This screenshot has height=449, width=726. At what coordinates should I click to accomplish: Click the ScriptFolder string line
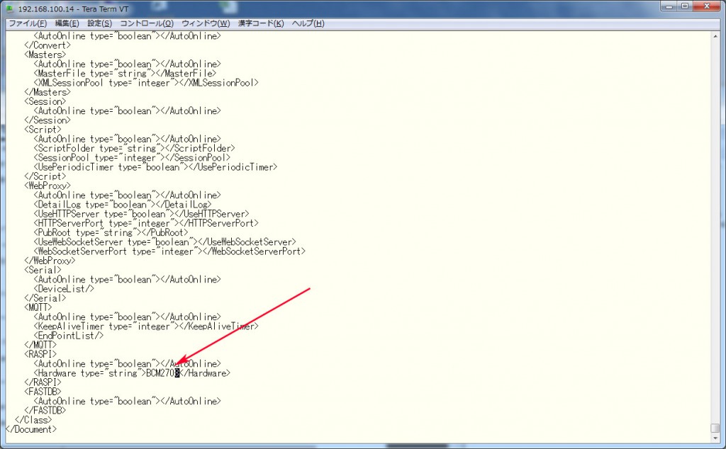pos(134,149)
